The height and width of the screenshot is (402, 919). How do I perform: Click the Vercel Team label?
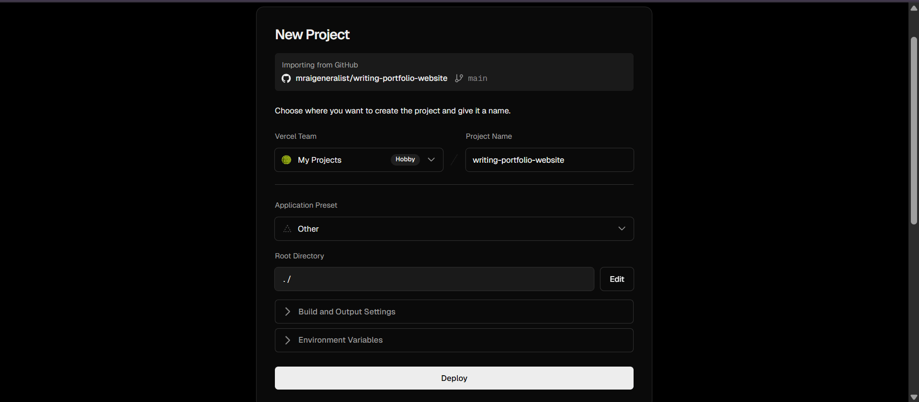pyautogui.click(x=295, y=136)
